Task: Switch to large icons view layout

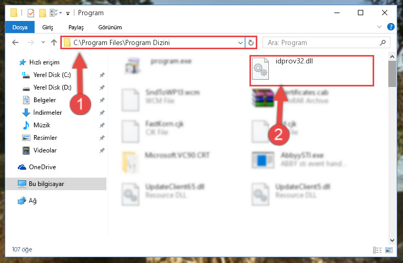Action: [389, 250]
